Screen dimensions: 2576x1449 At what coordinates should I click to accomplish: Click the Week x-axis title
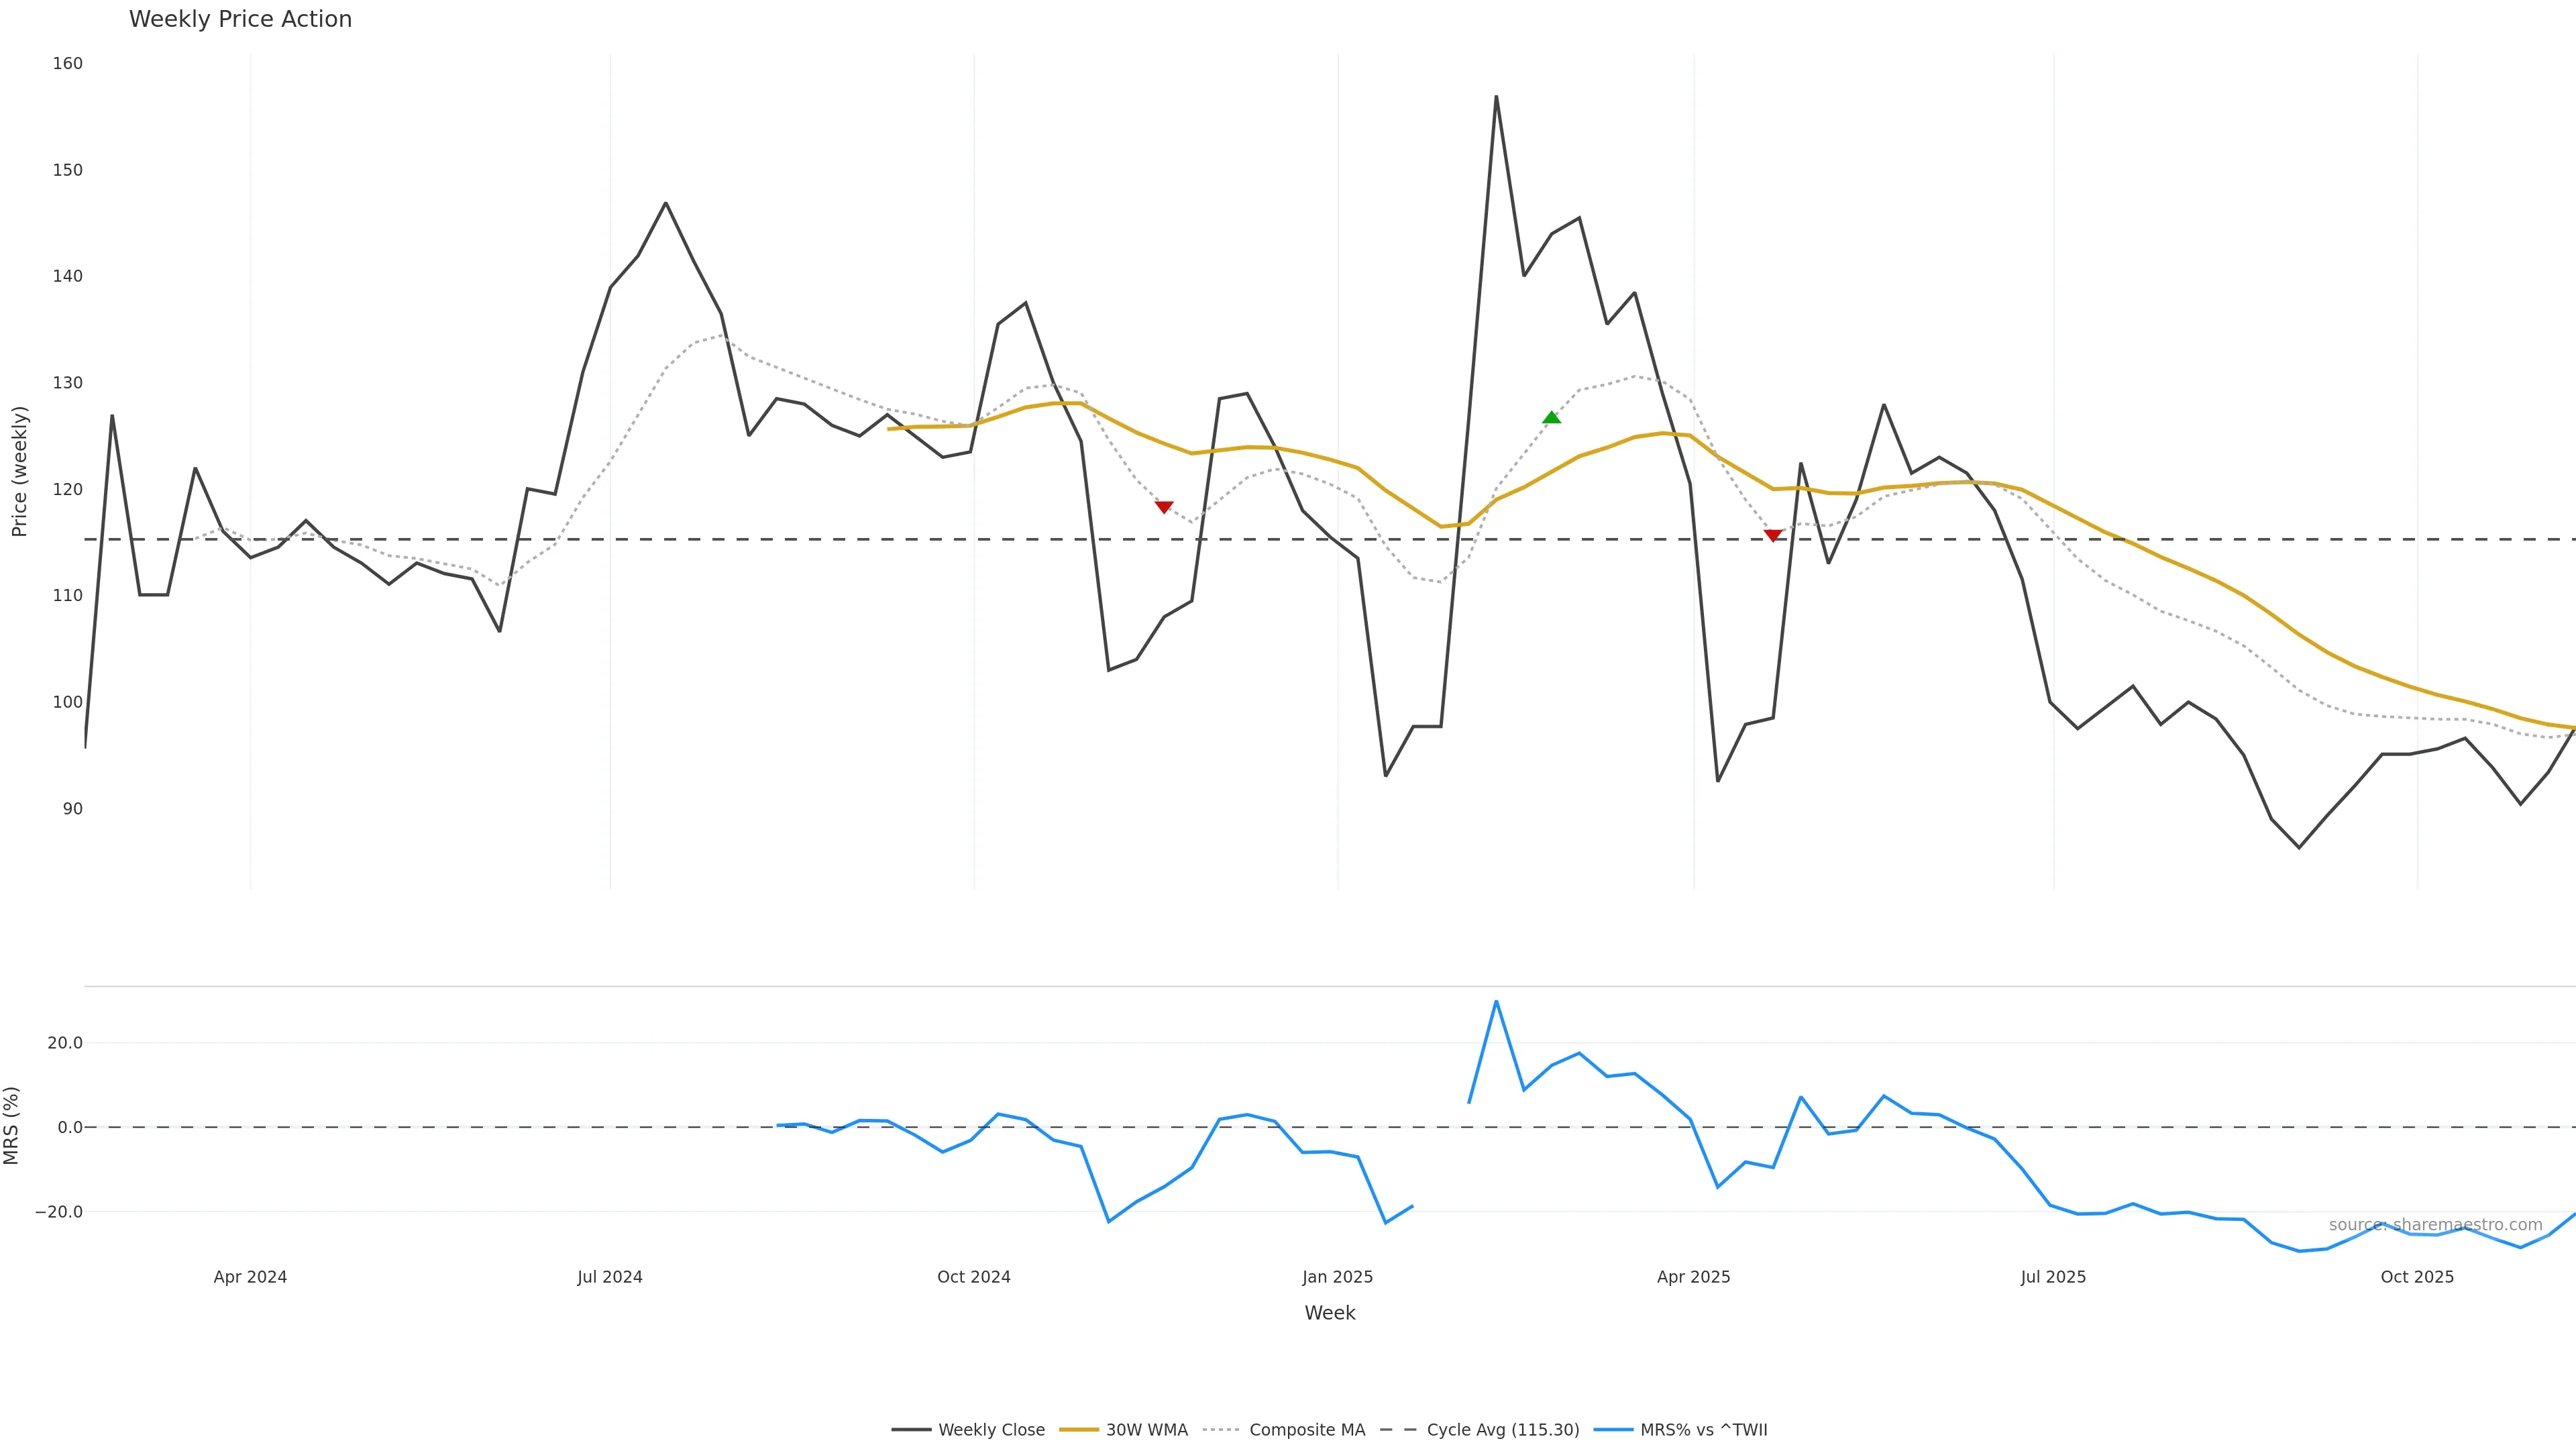click(x=1329, y=1313)
